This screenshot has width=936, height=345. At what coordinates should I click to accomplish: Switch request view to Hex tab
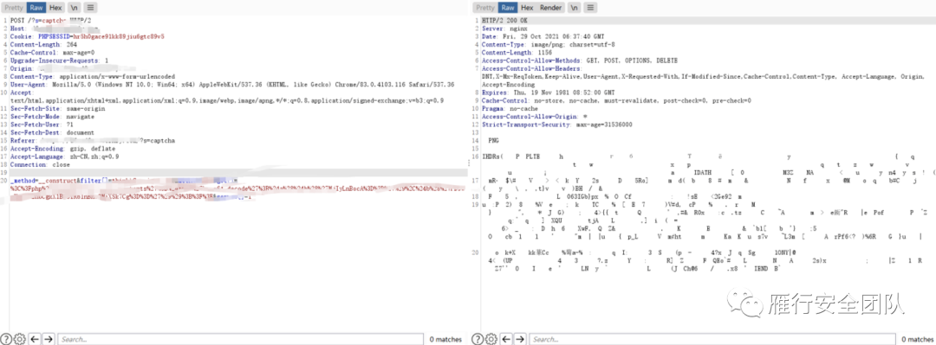coord(55,8)
